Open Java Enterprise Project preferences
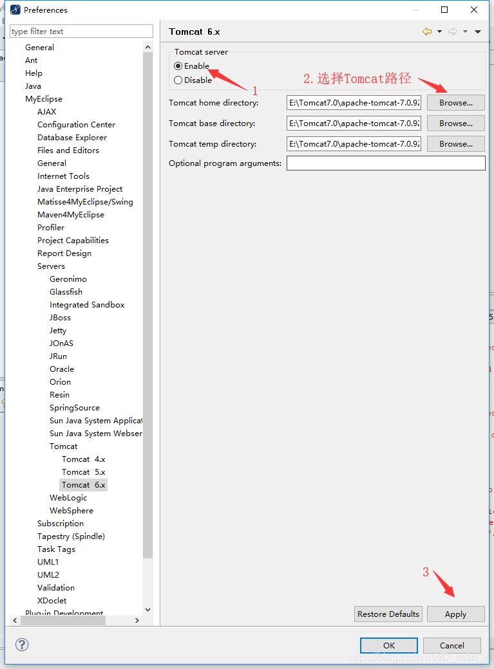Viewport: 494px width, 669px height. pos(79,189)
